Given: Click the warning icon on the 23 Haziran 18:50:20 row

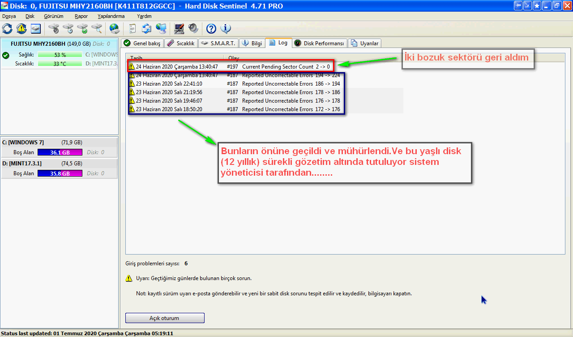Looking at the screenshot, I should click(x=132, y=109).
